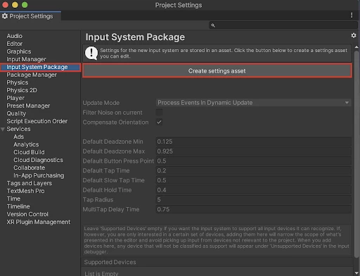
Task: Select Tags and Layers category
Action: pyautogui.click(x=29, y=183)
